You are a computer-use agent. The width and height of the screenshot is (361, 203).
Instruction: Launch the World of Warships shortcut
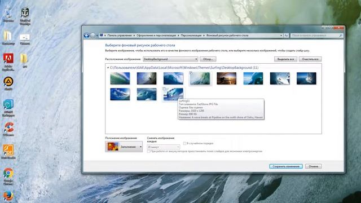pos(25,16)
